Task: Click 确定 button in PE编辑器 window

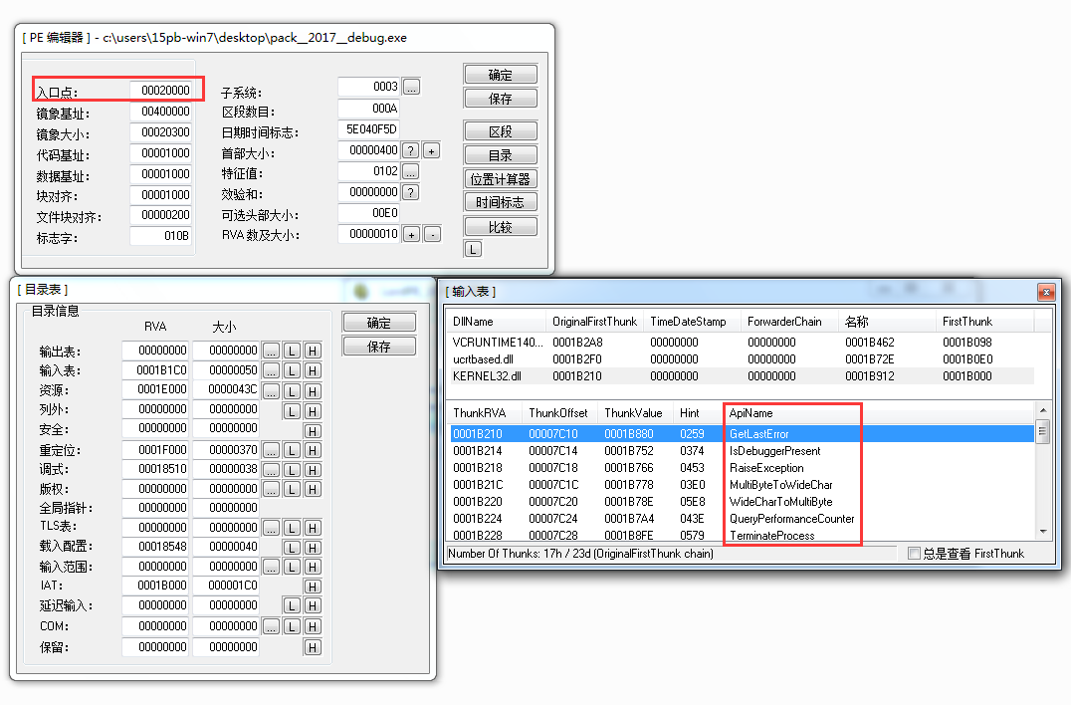Action: (500, 75)
